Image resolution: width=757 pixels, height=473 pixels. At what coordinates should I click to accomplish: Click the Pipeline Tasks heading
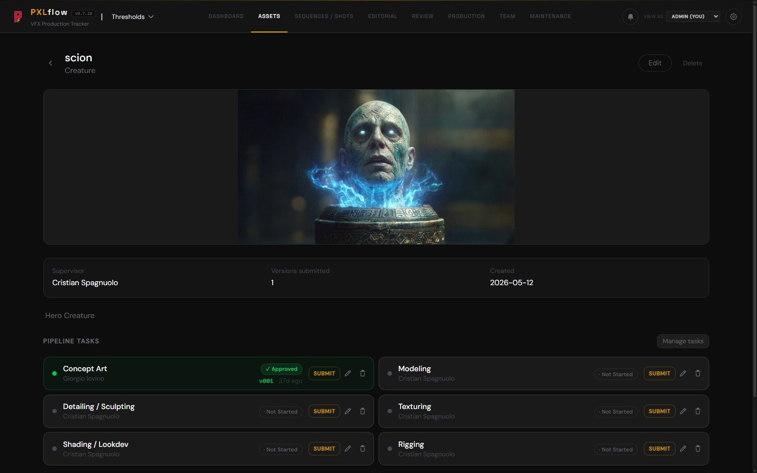[71, 341]
